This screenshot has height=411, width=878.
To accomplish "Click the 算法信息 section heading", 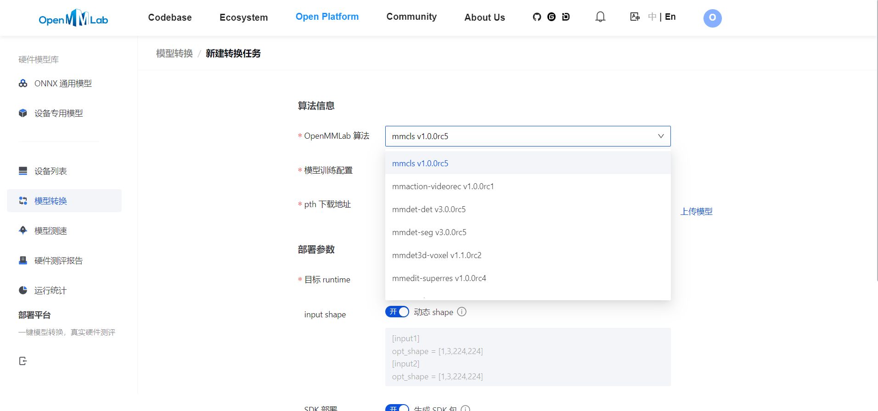I will point(316,106).
